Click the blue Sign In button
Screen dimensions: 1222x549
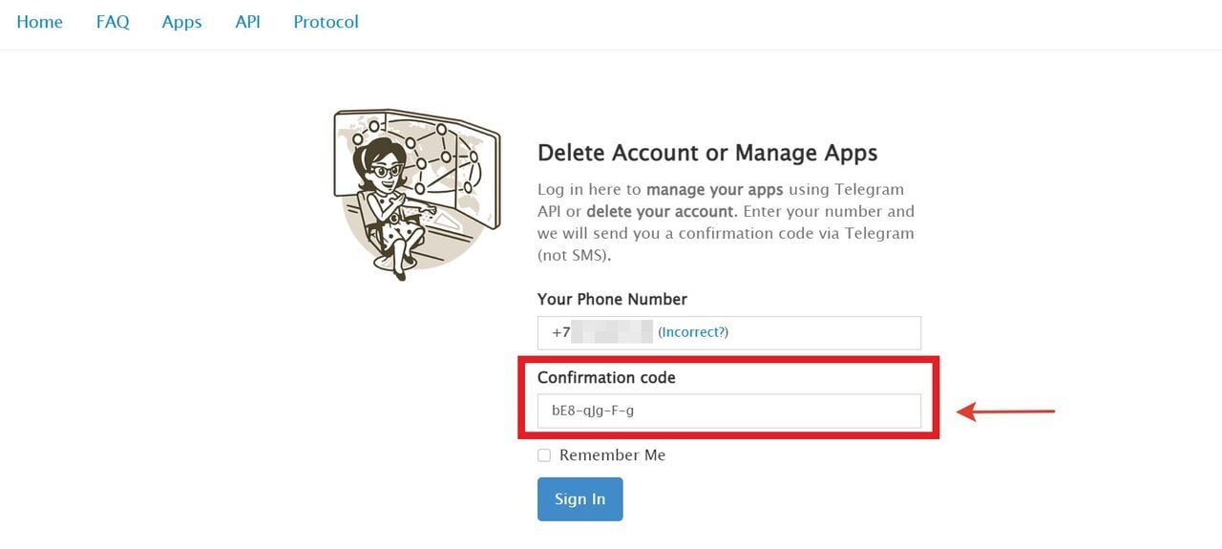pyautogui.click(x=579, y=499)
